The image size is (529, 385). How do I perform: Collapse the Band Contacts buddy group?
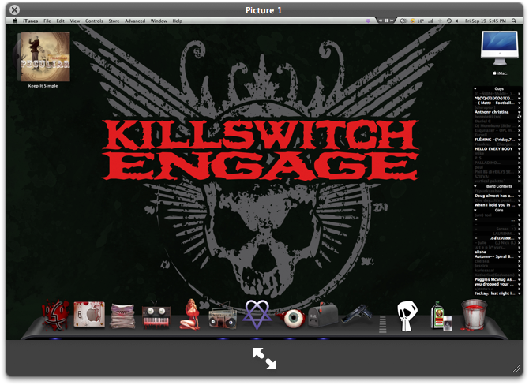click(475, 186)
